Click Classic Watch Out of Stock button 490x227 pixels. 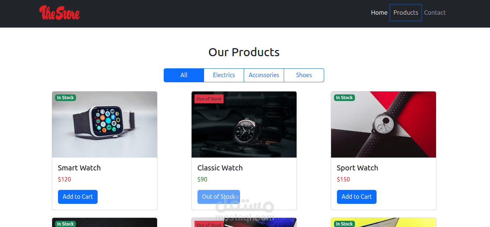click(219, 197)
